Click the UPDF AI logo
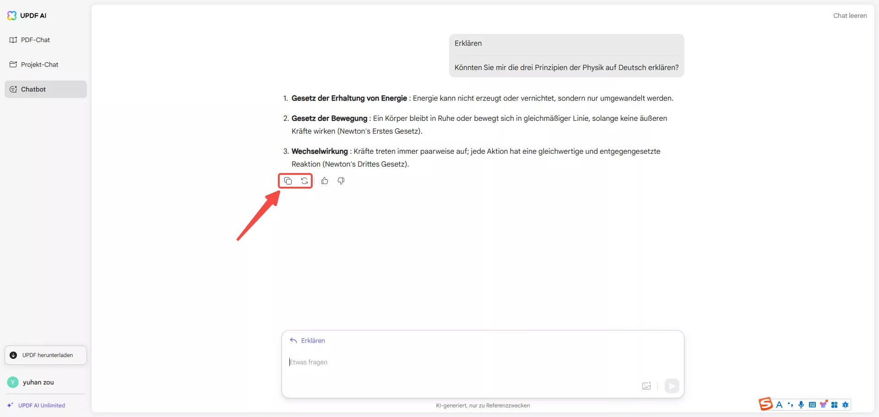Image resolution: width=879 pixels, height=417 pixels. point(27,16)
